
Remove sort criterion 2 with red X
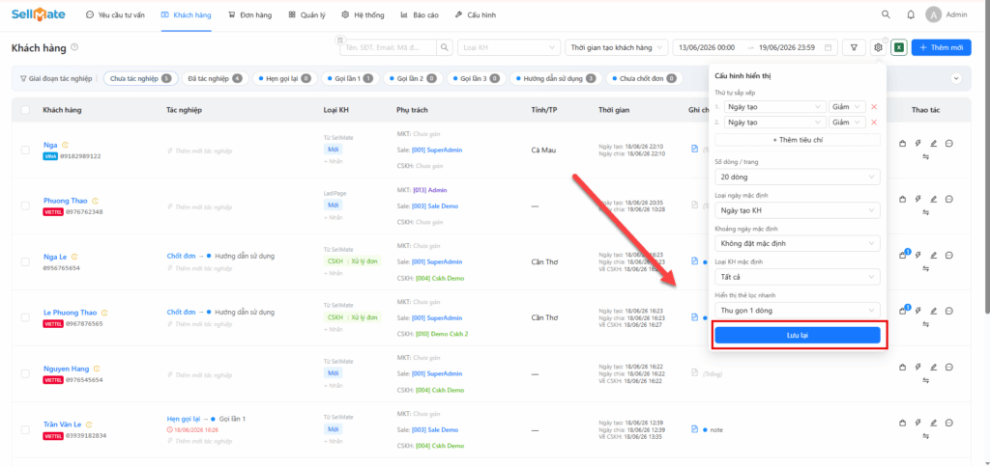[874, 123]
